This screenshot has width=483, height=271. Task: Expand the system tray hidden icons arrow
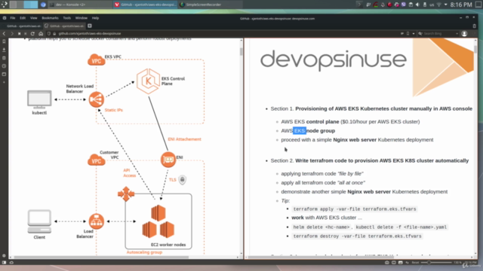pos(445,5)
